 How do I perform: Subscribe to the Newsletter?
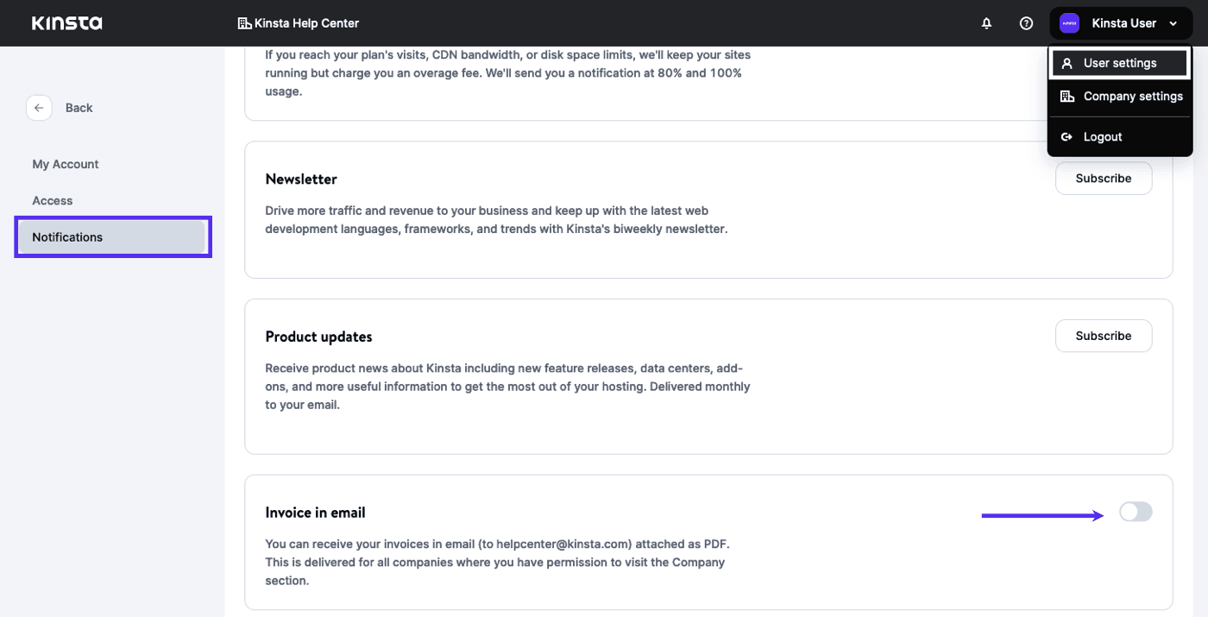[1103, 178]
